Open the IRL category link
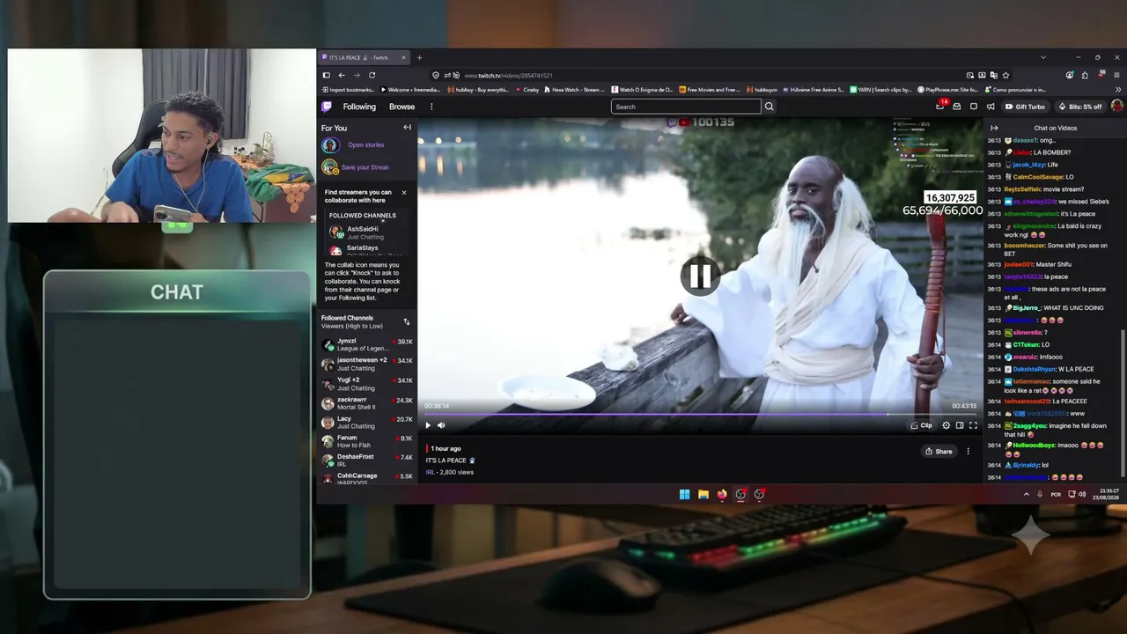Screen dimensions: 1127x634 [431, 472]
